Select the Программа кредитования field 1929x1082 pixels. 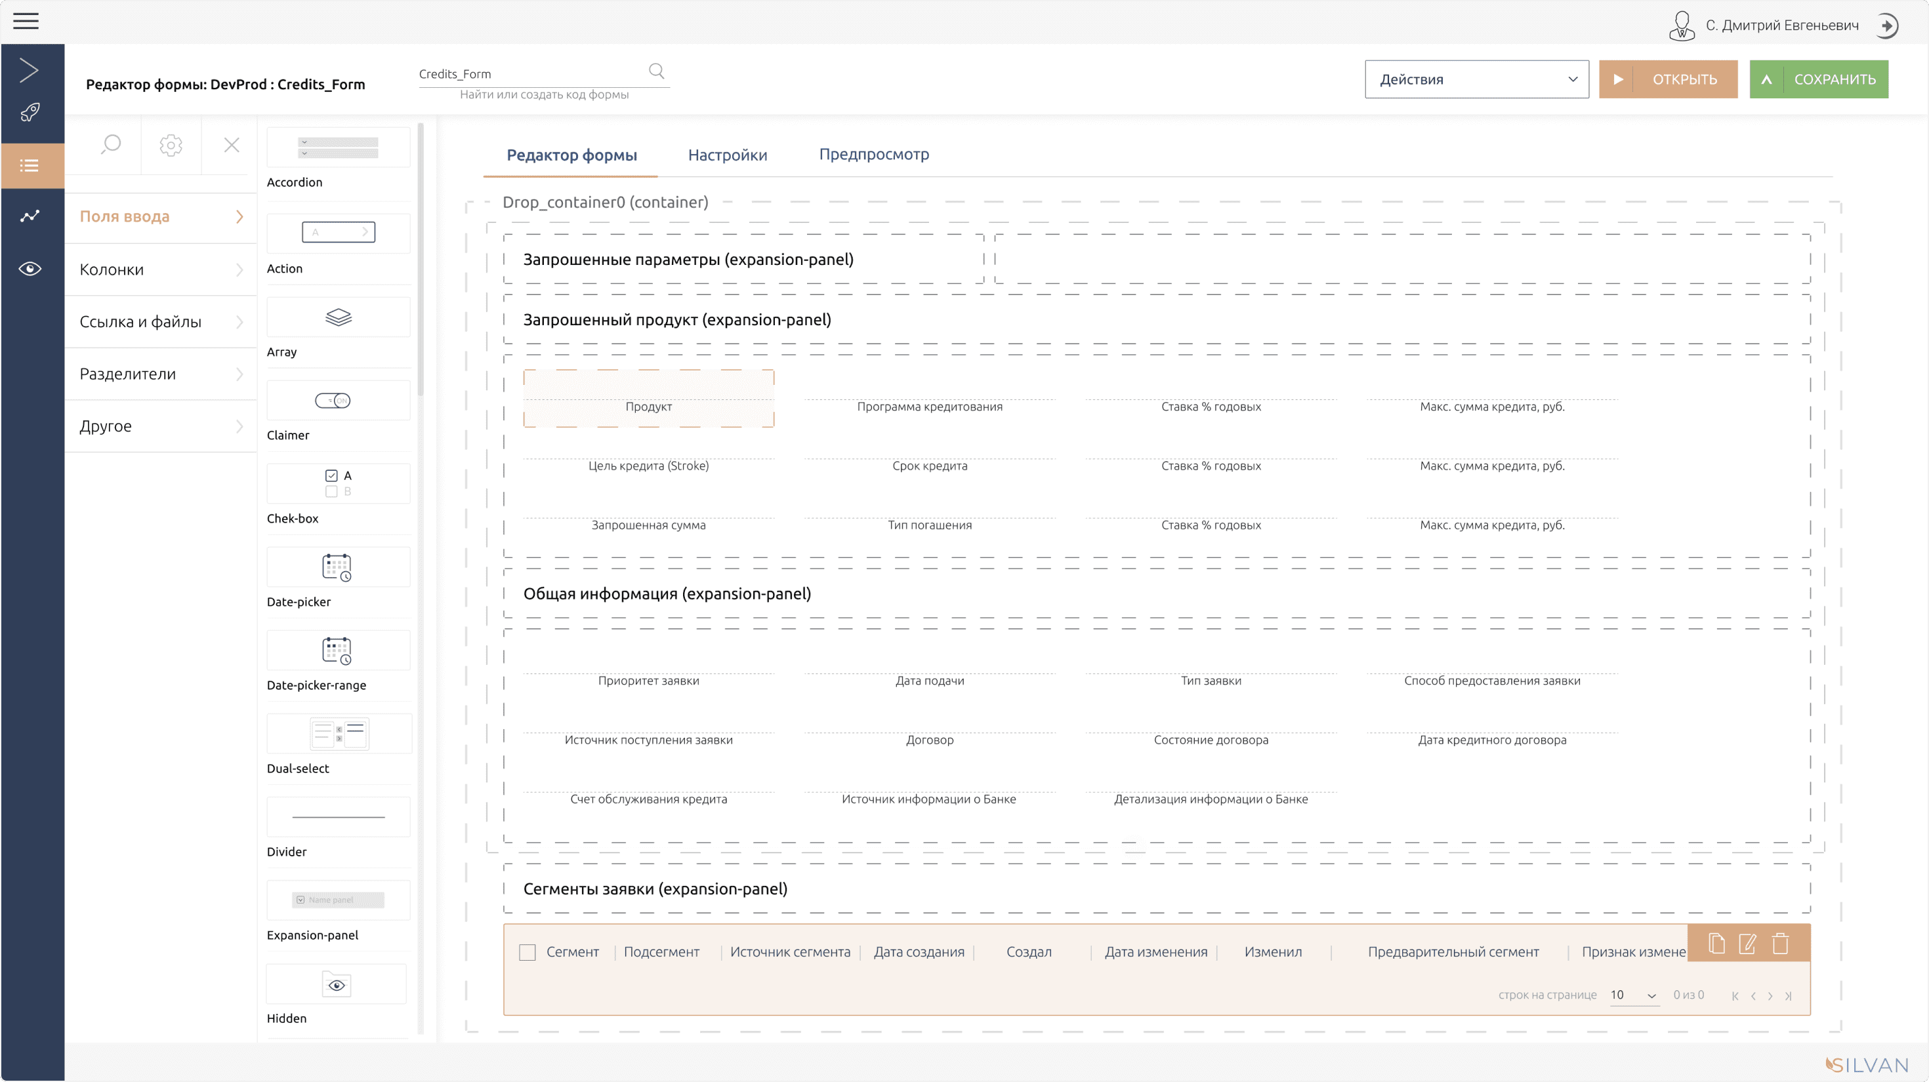coord(929,398)
